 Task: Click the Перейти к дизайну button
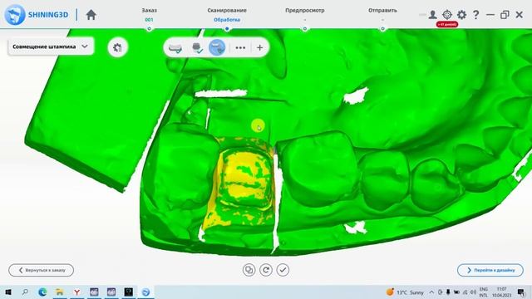490,270
